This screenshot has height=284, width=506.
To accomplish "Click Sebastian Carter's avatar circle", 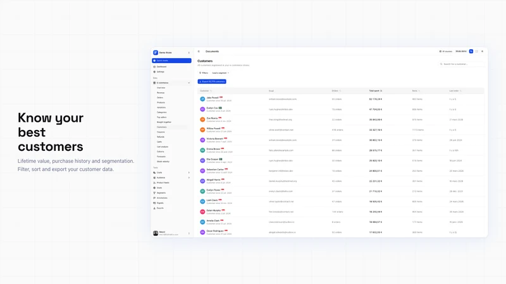I will (202, 170).
